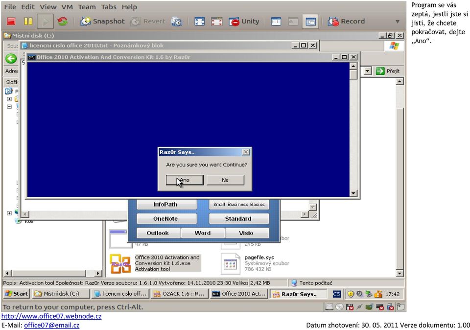Click the orange tray icon left of the clock

click(378, 294)
